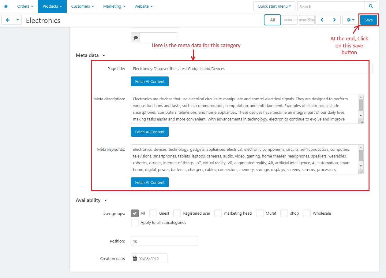Select the first DEMO STORE storefront button
The width and height of the screenshot is (386, 278).
(290, 20)
